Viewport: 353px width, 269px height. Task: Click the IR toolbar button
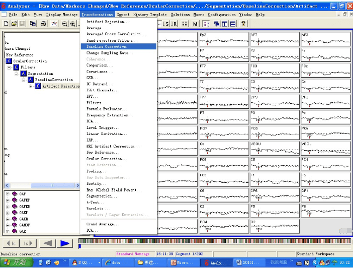click(x=174, y=24)
